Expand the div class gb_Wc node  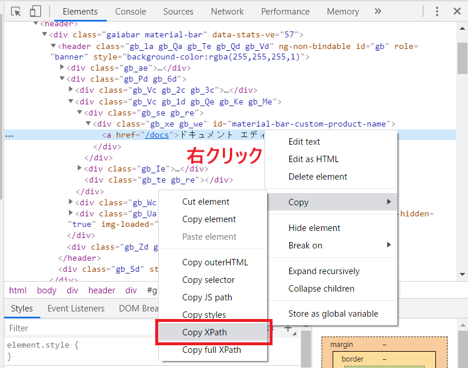71,202
